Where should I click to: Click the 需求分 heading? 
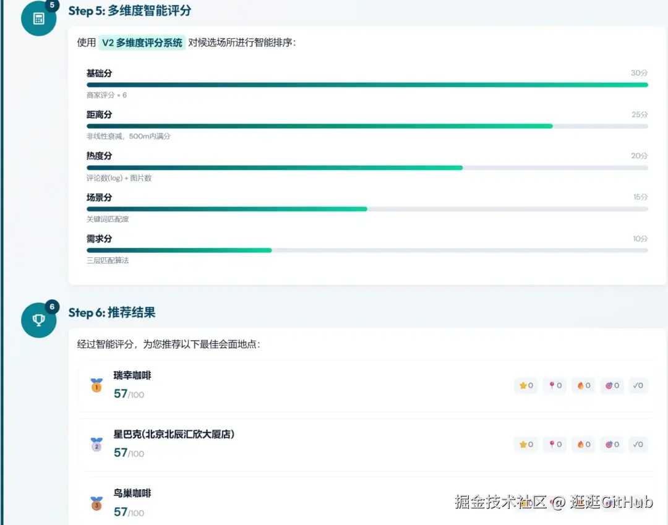pos(98,239)
